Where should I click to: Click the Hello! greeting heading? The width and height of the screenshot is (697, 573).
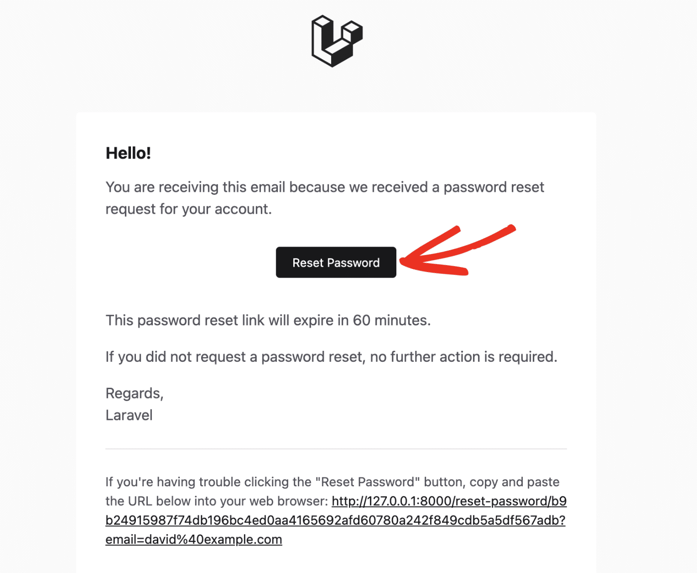[128, 153]
